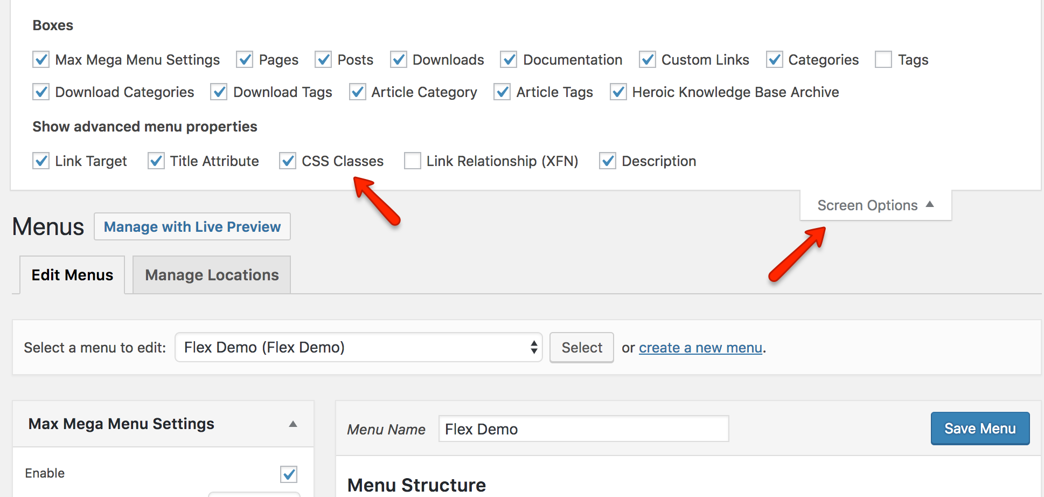Viewport: 1044px width, 497px height.
Task: Select the Edit Menus tab
Action: [72, 275]
